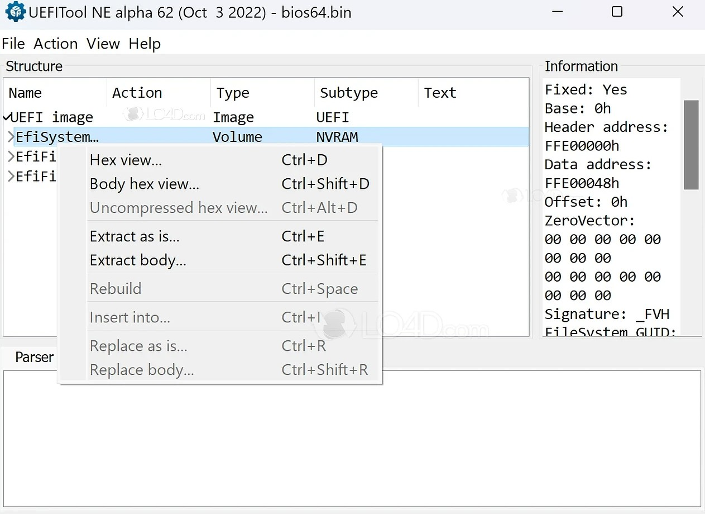
Task: Click the FFE00048h data address value
Action: tap(582, 183)
